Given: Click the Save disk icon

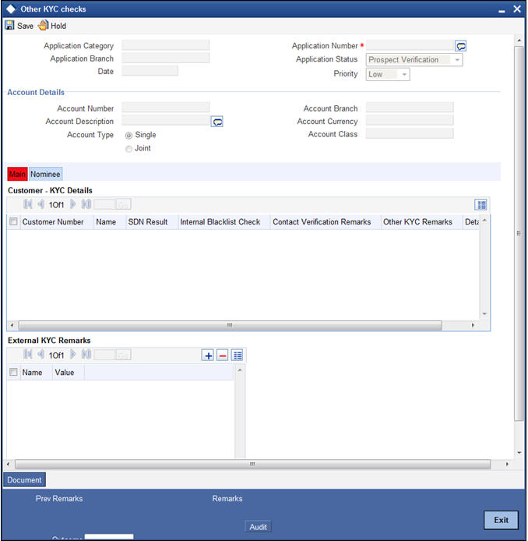Looking at the screenshot, I should click(9, 26).
